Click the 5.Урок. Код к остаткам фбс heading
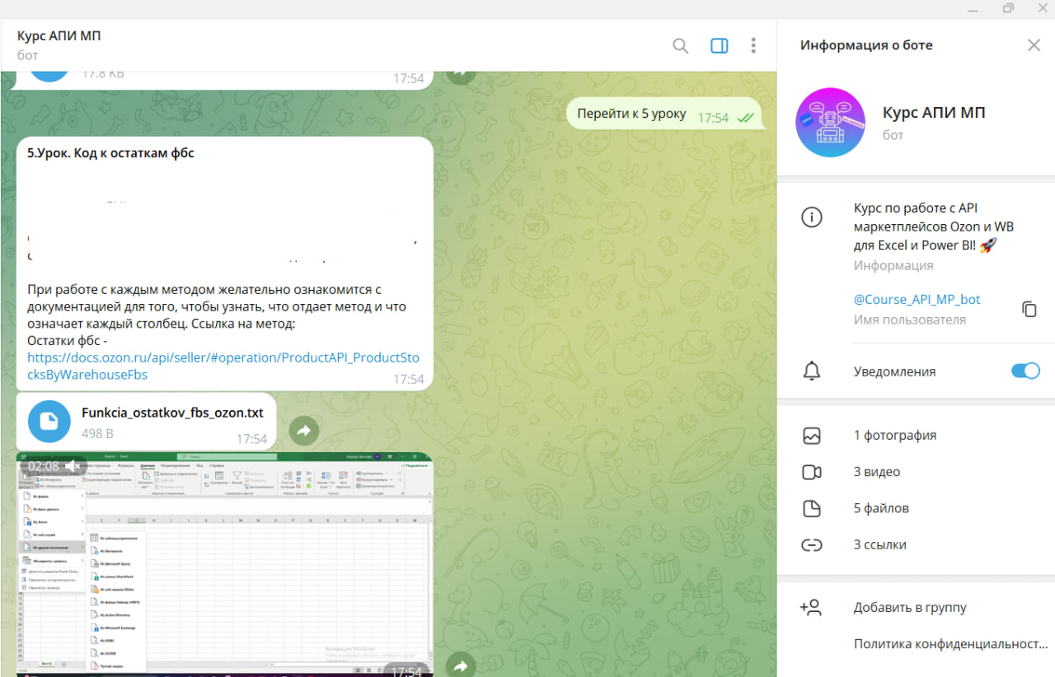Viewport: 1055px width, 677px height. 110,152
